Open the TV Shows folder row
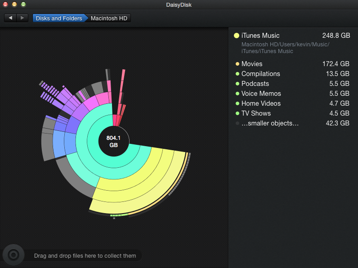The width and height of the screenshot is (358, 268). (292, 113)
